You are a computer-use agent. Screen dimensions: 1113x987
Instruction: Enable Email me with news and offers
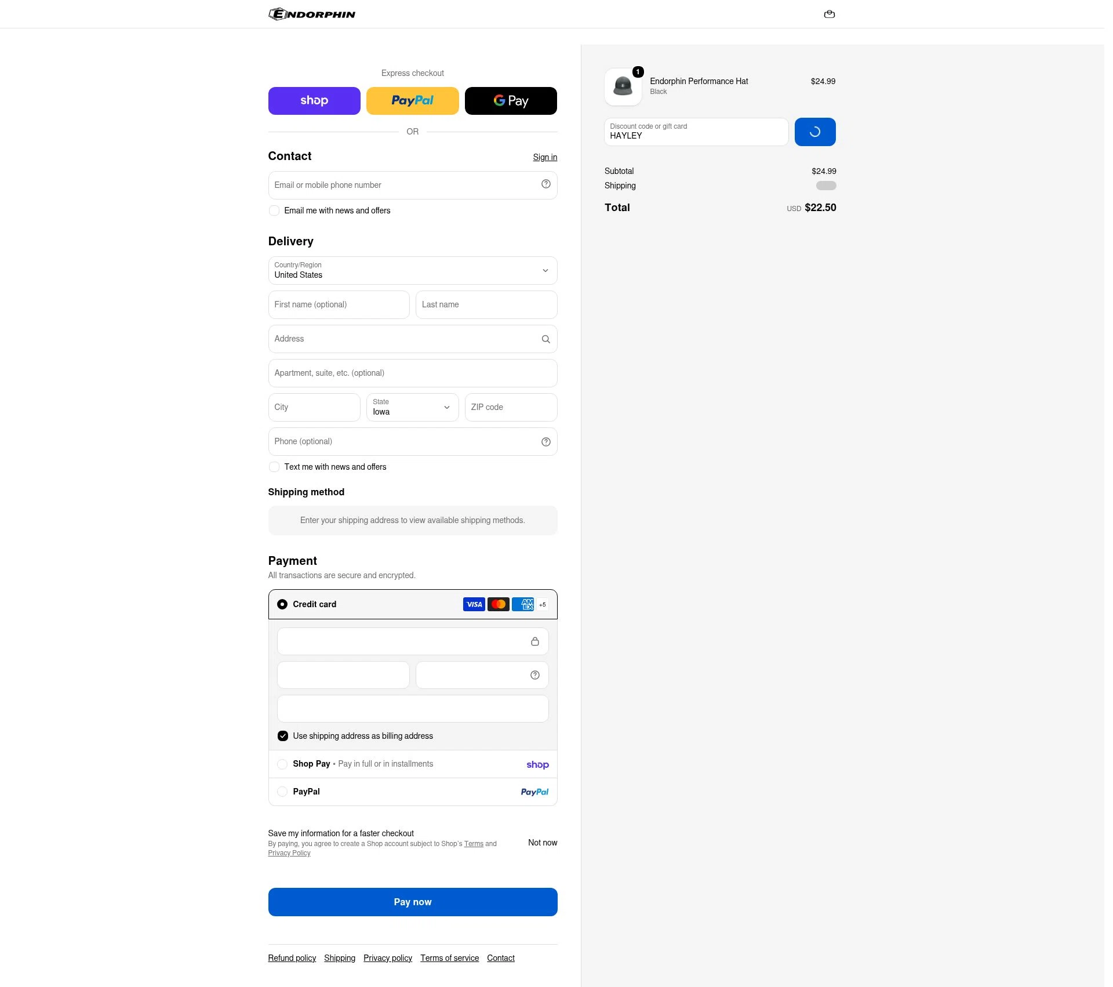click(x=274, y=211)
